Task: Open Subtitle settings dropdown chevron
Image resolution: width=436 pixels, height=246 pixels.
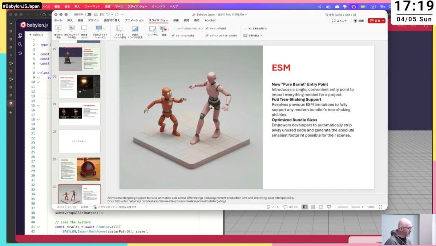Action: pyautogui.click(x=261, y=36)
